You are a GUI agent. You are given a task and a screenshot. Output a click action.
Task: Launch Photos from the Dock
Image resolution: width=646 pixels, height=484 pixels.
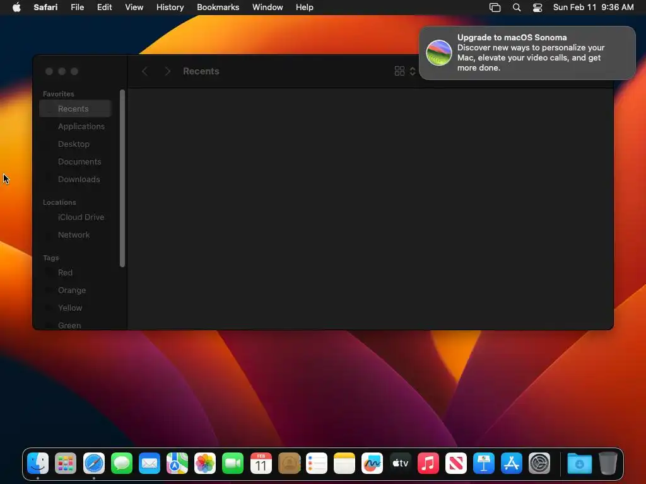tap(205, 463)
